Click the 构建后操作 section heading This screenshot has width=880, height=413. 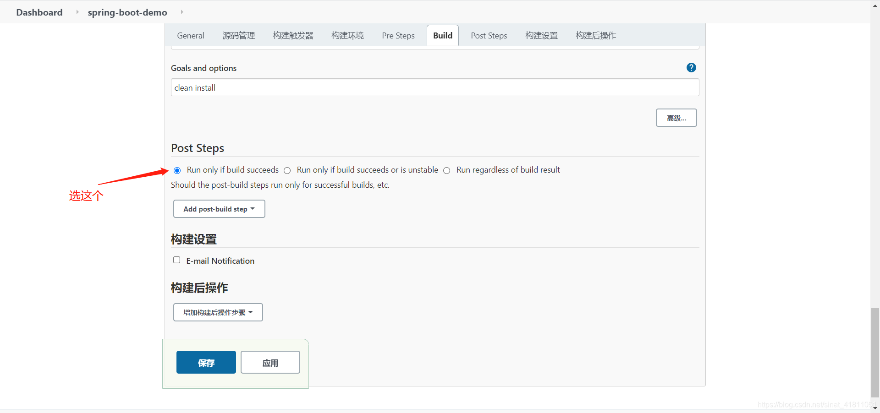point(199,288)
